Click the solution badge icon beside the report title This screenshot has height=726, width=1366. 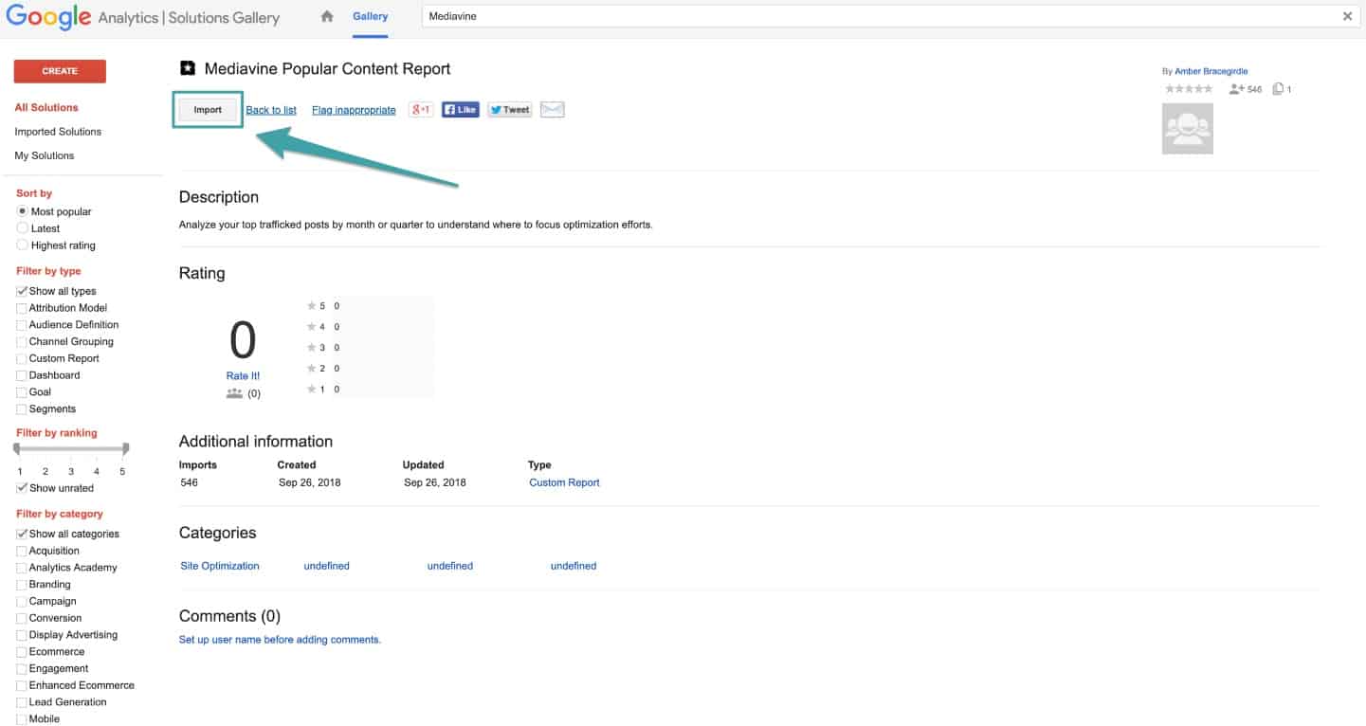coord(186,68)
